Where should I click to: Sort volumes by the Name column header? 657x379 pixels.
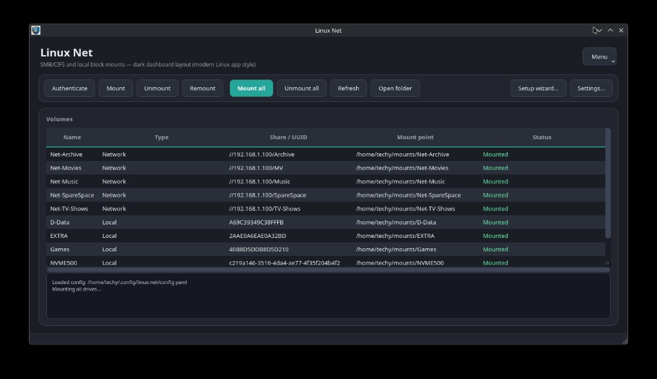point(72,137)
